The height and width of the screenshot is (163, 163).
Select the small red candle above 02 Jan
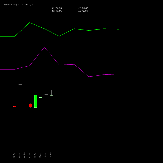point(15,106)
